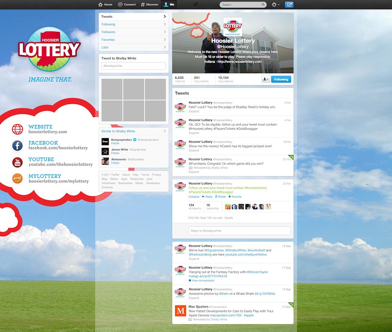Open Lists in the sidebar
The image size is (392, 332).
pos(134,47)
